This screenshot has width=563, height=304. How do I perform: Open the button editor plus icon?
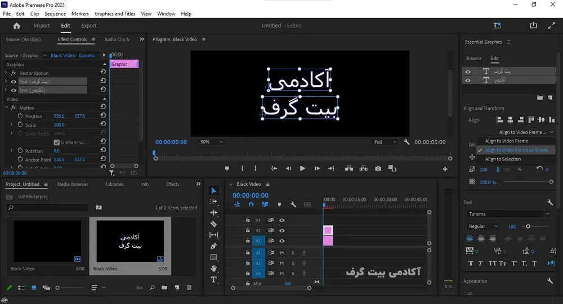tap(445, 169)
